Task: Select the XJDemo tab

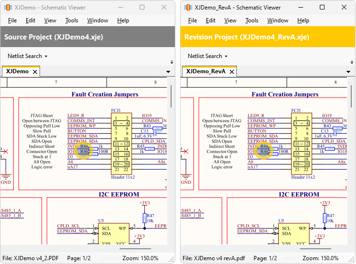Action: click(17, 71)
